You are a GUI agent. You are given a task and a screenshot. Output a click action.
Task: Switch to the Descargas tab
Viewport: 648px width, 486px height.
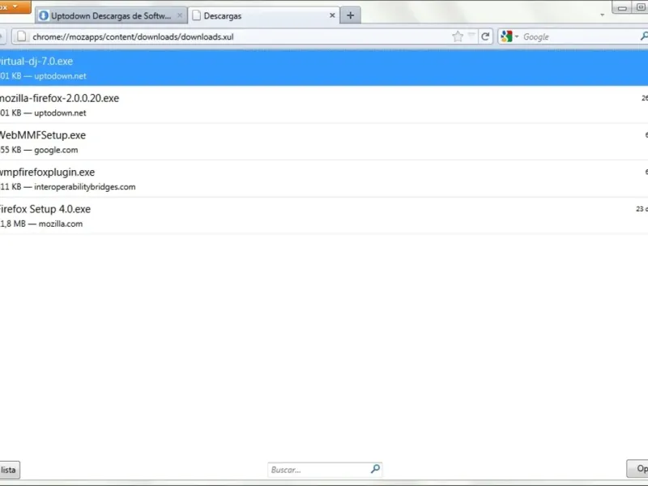(x=264, y=15)
